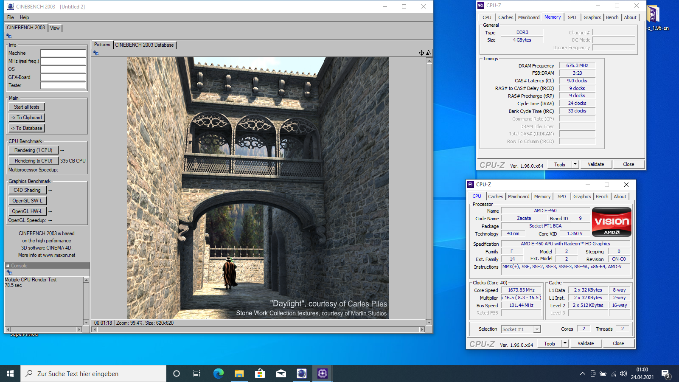
Task: Open the Bench tab in lower CPU-Z window
Action: point(602,197)
